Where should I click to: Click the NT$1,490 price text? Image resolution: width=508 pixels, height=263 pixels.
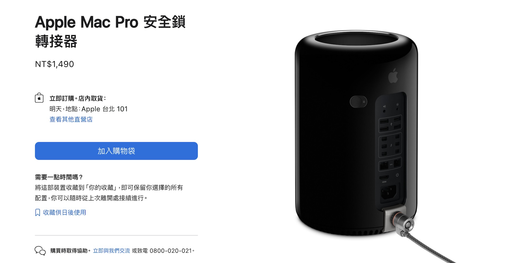point(55,64)
